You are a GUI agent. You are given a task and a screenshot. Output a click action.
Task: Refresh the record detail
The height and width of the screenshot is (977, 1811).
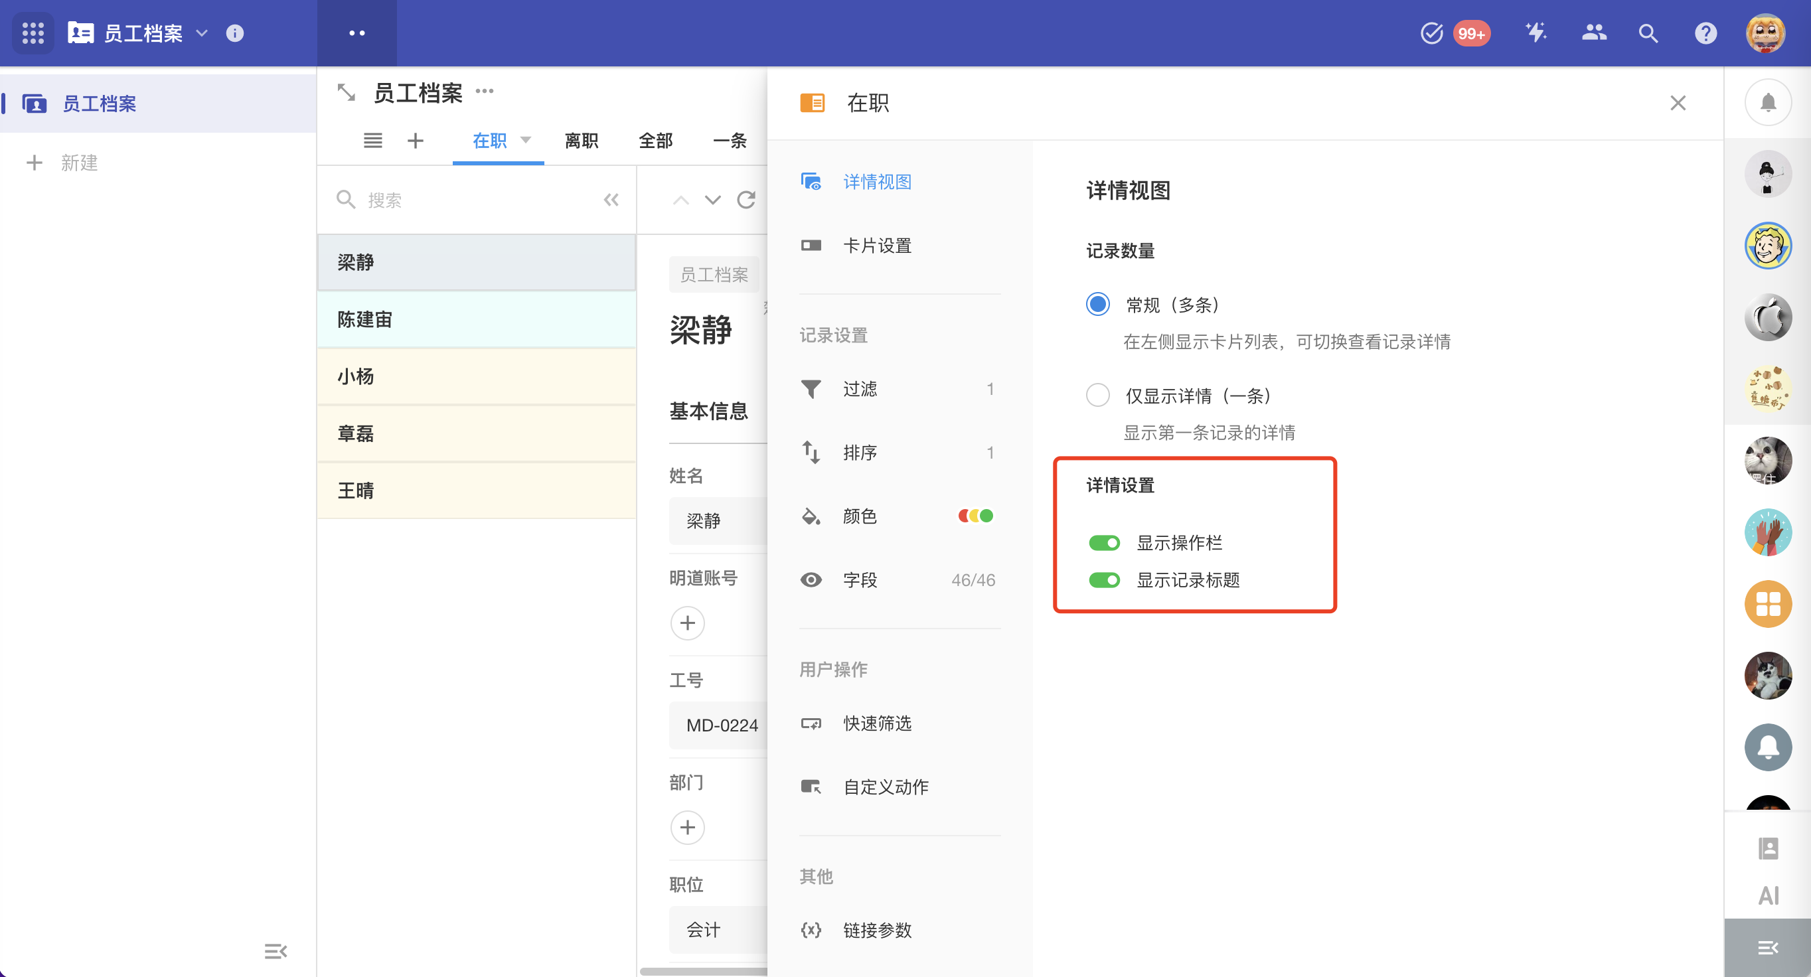746,200
